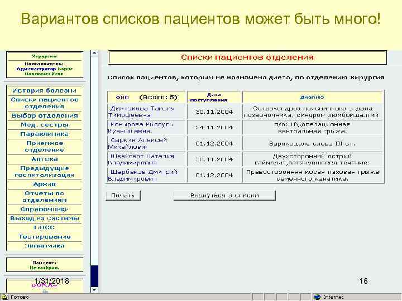Open the Тестирование section
The image size is (402, 301).
pos(44,237)
